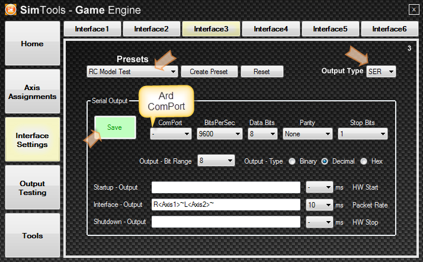This screenshot has width=423, height=262.
Task: Open the Packet Rate 10 ms dropdown
Action: pyautogui.click(x=319, y=205)
